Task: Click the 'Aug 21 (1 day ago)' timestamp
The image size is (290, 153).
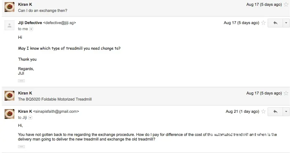Action: pyautogui.click(x=242, y=112)
